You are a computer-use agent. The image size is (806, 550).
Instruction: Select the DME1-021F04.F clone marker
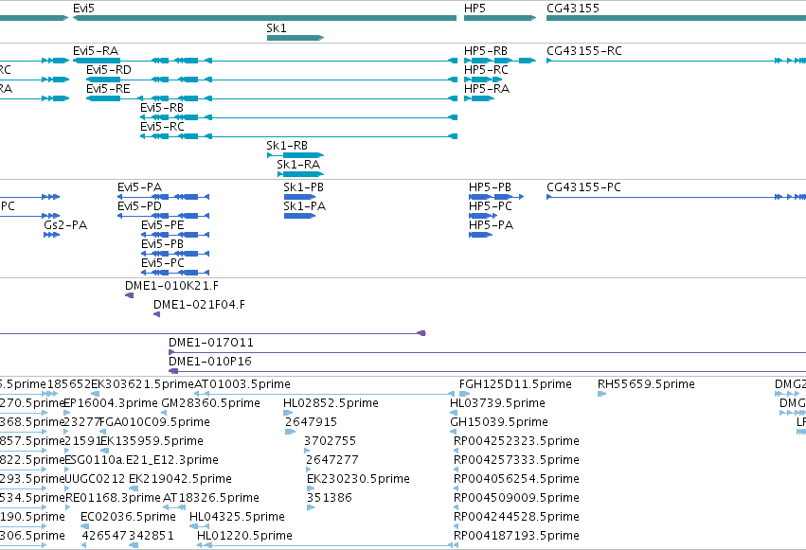pyautogui.click(x=157, y=314)
